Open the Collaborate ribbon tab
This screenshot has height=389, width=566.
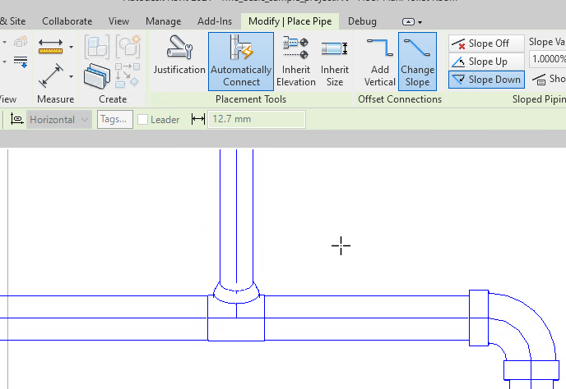(67, 21)
